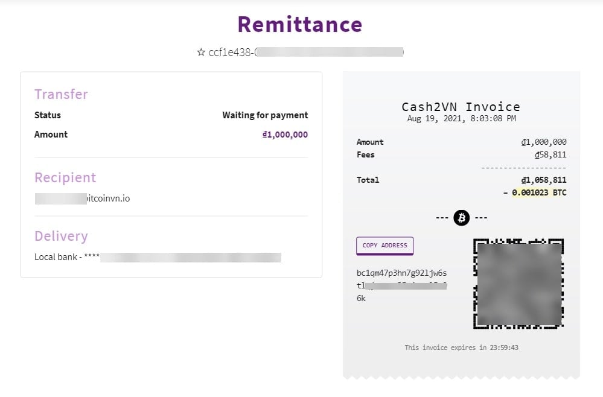Viewport: 603px width, 397px height.
Task: Click the Remittance page heading
Action: (300, 25)
